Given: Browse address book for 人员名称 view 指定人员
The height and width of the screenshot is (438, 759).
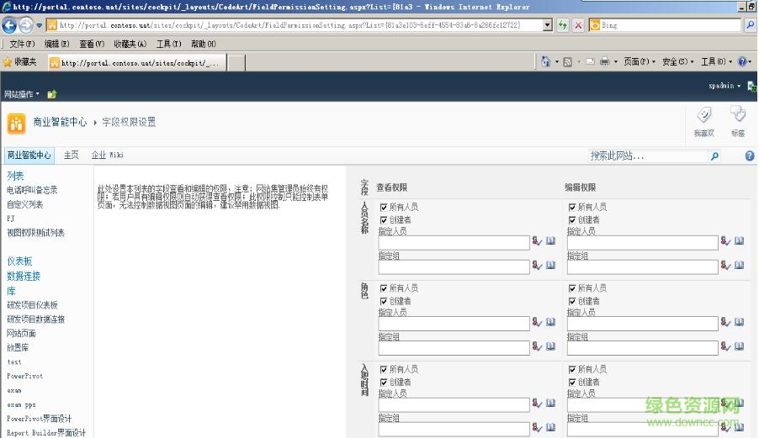Looking at the screenshot, I should tap(551, 240).
